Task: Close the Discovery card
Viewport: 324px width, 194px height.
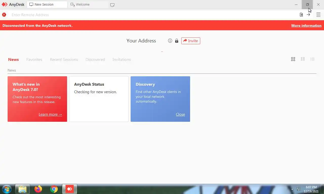Action: click(x=180, y=114)
